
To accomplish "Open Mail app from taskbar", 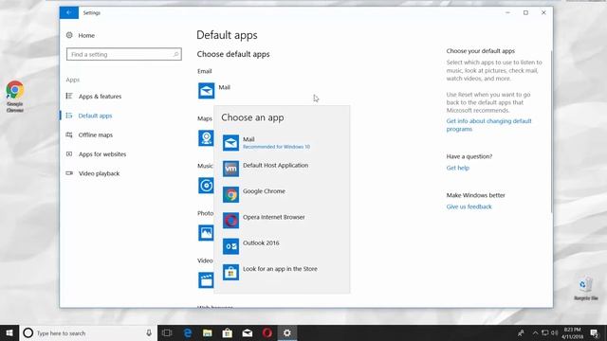I will point(248,332).
